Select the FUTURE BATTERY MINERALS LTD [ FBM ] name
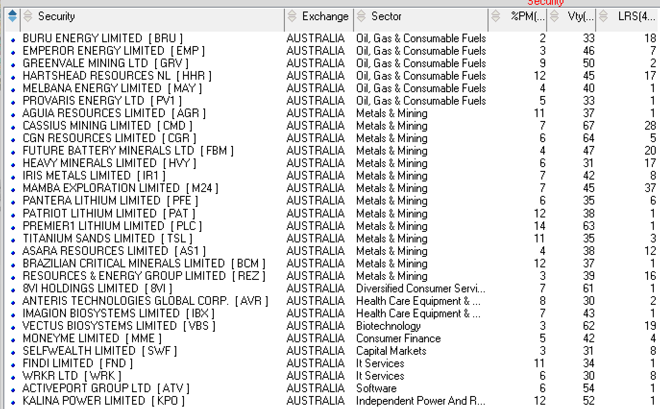The image size is (660, 409). (x=128, y=151)
